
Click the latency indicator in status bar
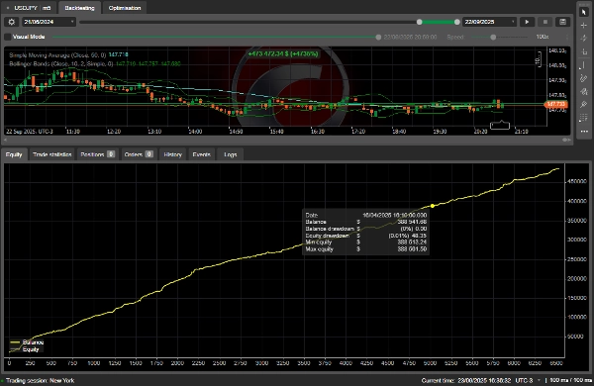tap(570, 380)
